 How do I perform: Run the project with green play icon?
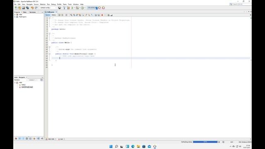pyautogui.click(x=72, y=8)
